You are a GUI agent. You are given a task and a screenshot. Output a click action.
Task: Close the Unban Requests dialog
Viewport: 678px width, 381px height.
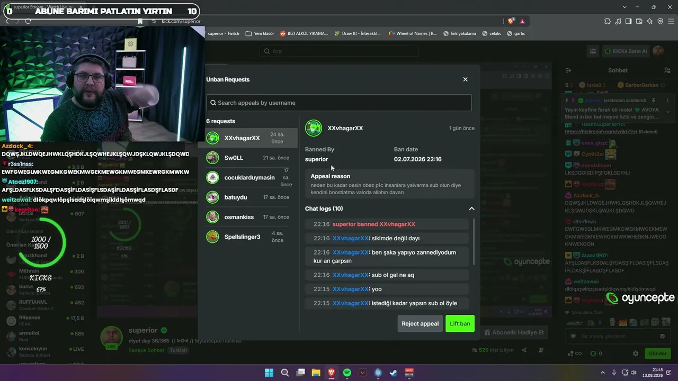(465, 79)
